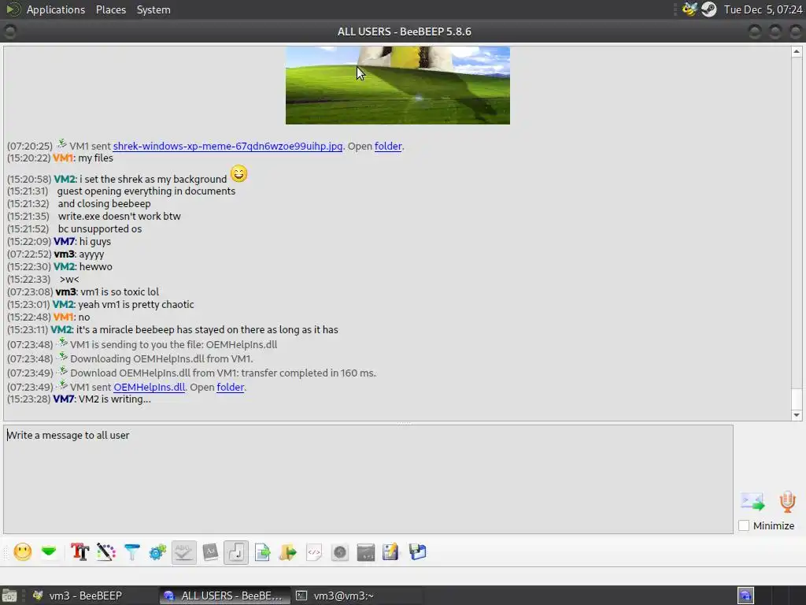The height and width of the screenshot is (605, 806).
Task: Open the emoticons picker
Action: click(23, 552)
